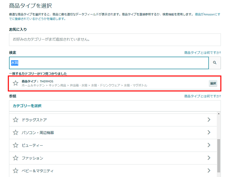Click the ドラッグストア category name
This screenshot has width=225, height=177.
[x=34, y=120]
